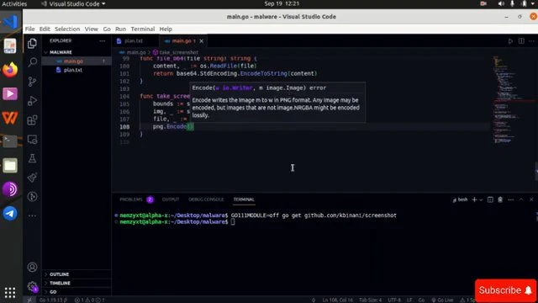538x303 pixels.
Task: Click the Subscribe button
Action: pos(506,290)
